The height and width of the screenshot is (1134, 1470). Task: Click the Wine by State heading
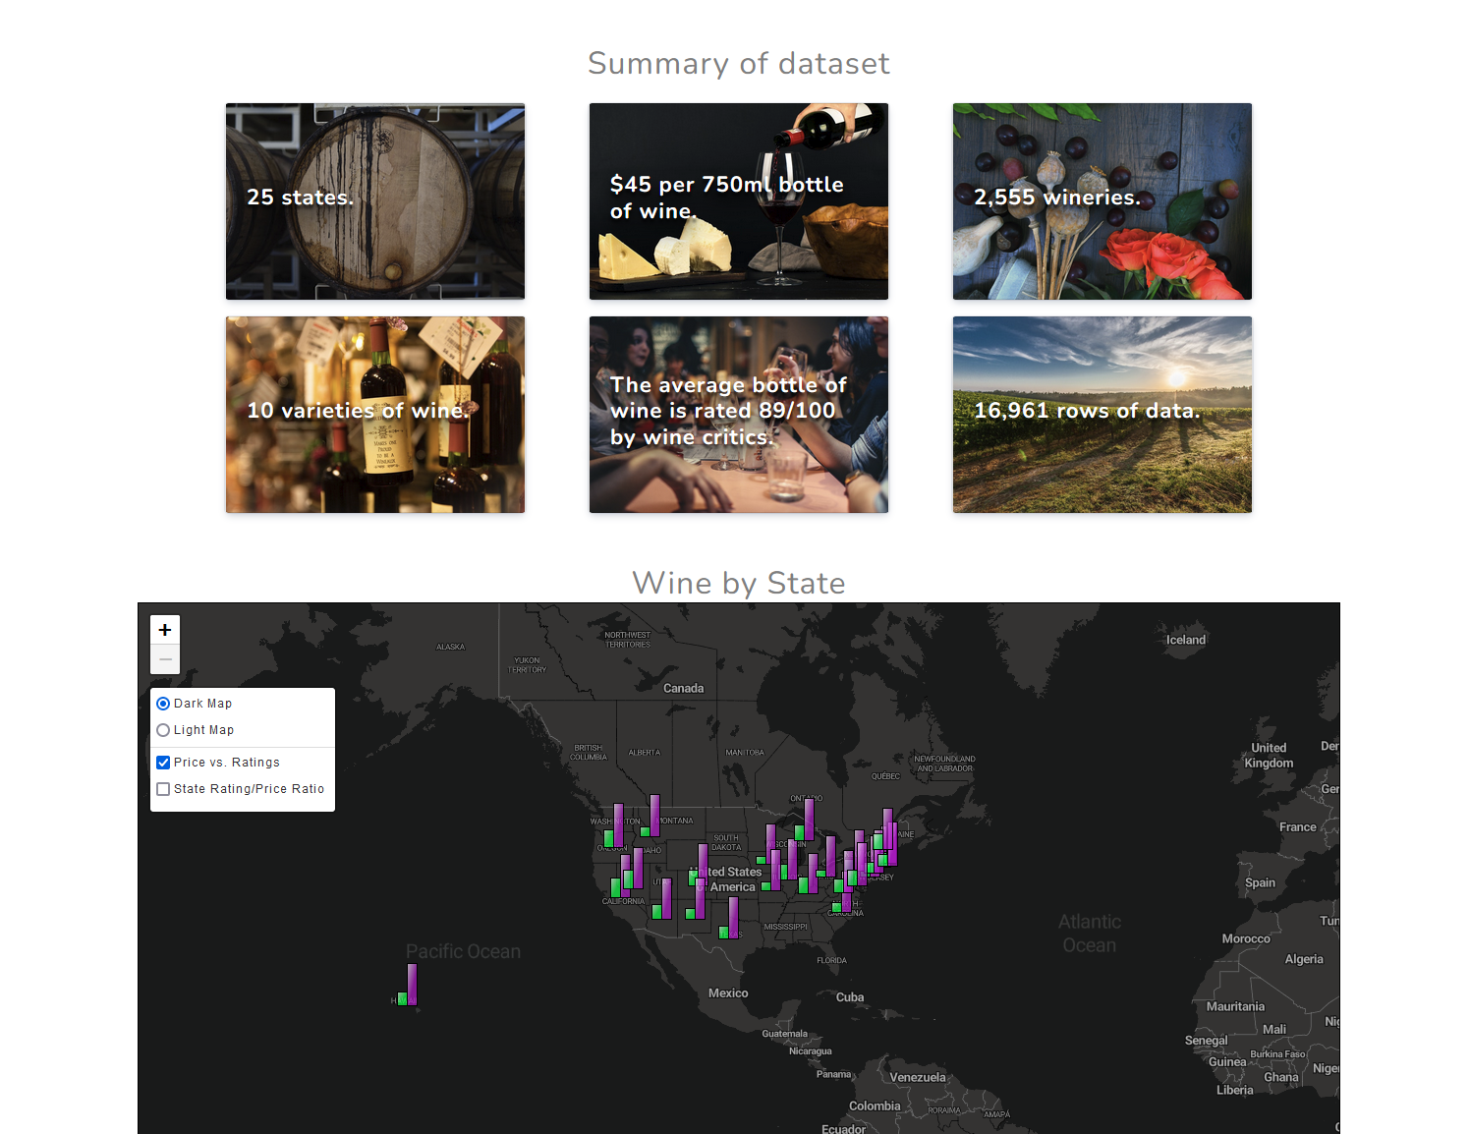pos(739,583)
